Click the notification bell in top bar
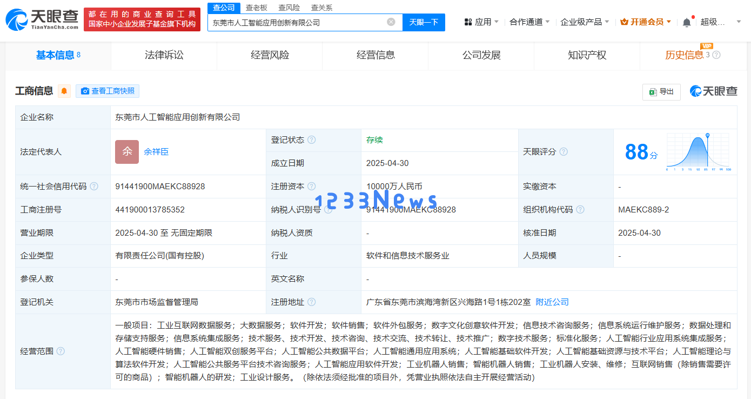 click(x=687, y=22)
